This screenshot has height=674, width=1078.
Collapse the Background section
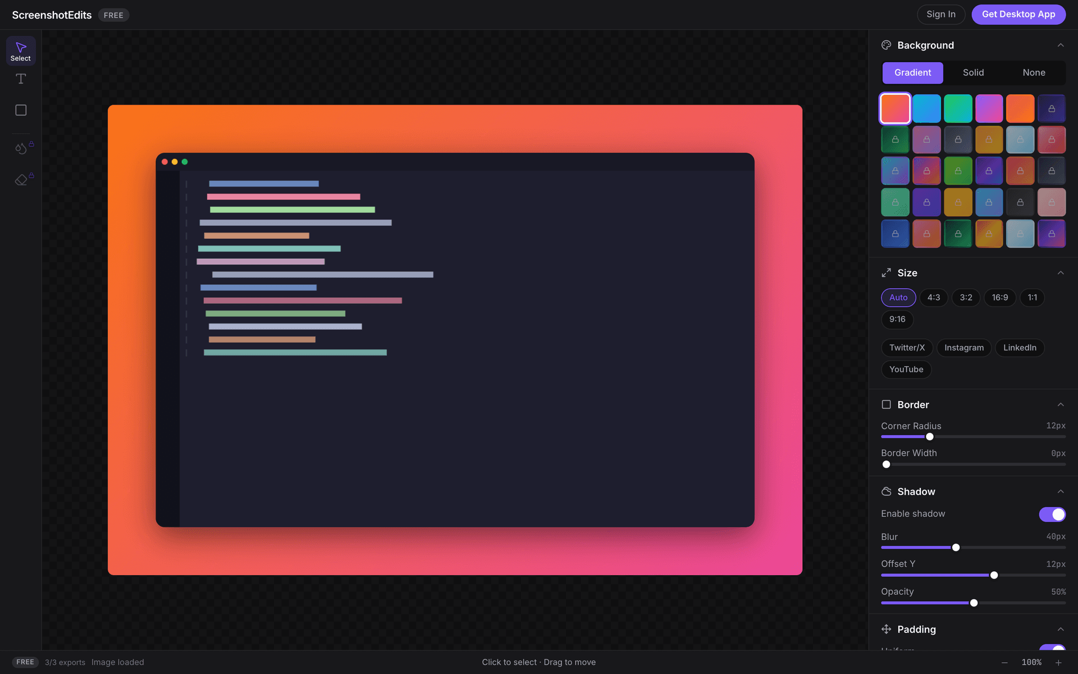1061,45
